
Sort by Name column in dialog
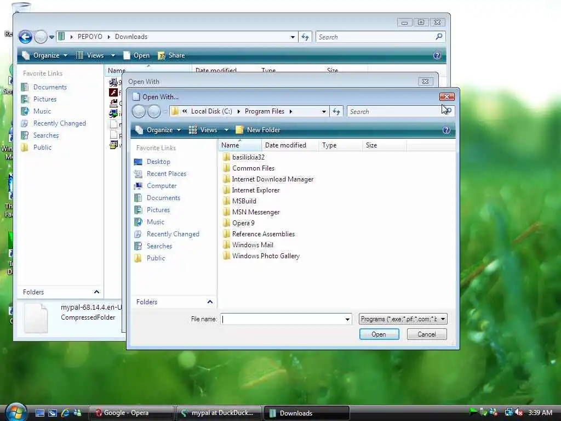(240, 145)
